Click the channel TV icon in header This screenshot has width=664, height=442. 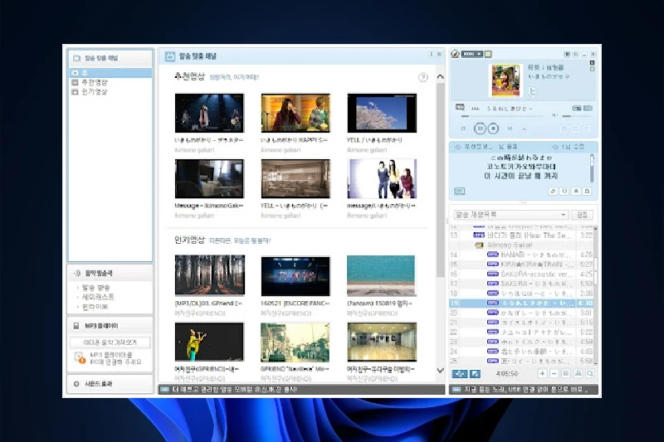[170, 56]
